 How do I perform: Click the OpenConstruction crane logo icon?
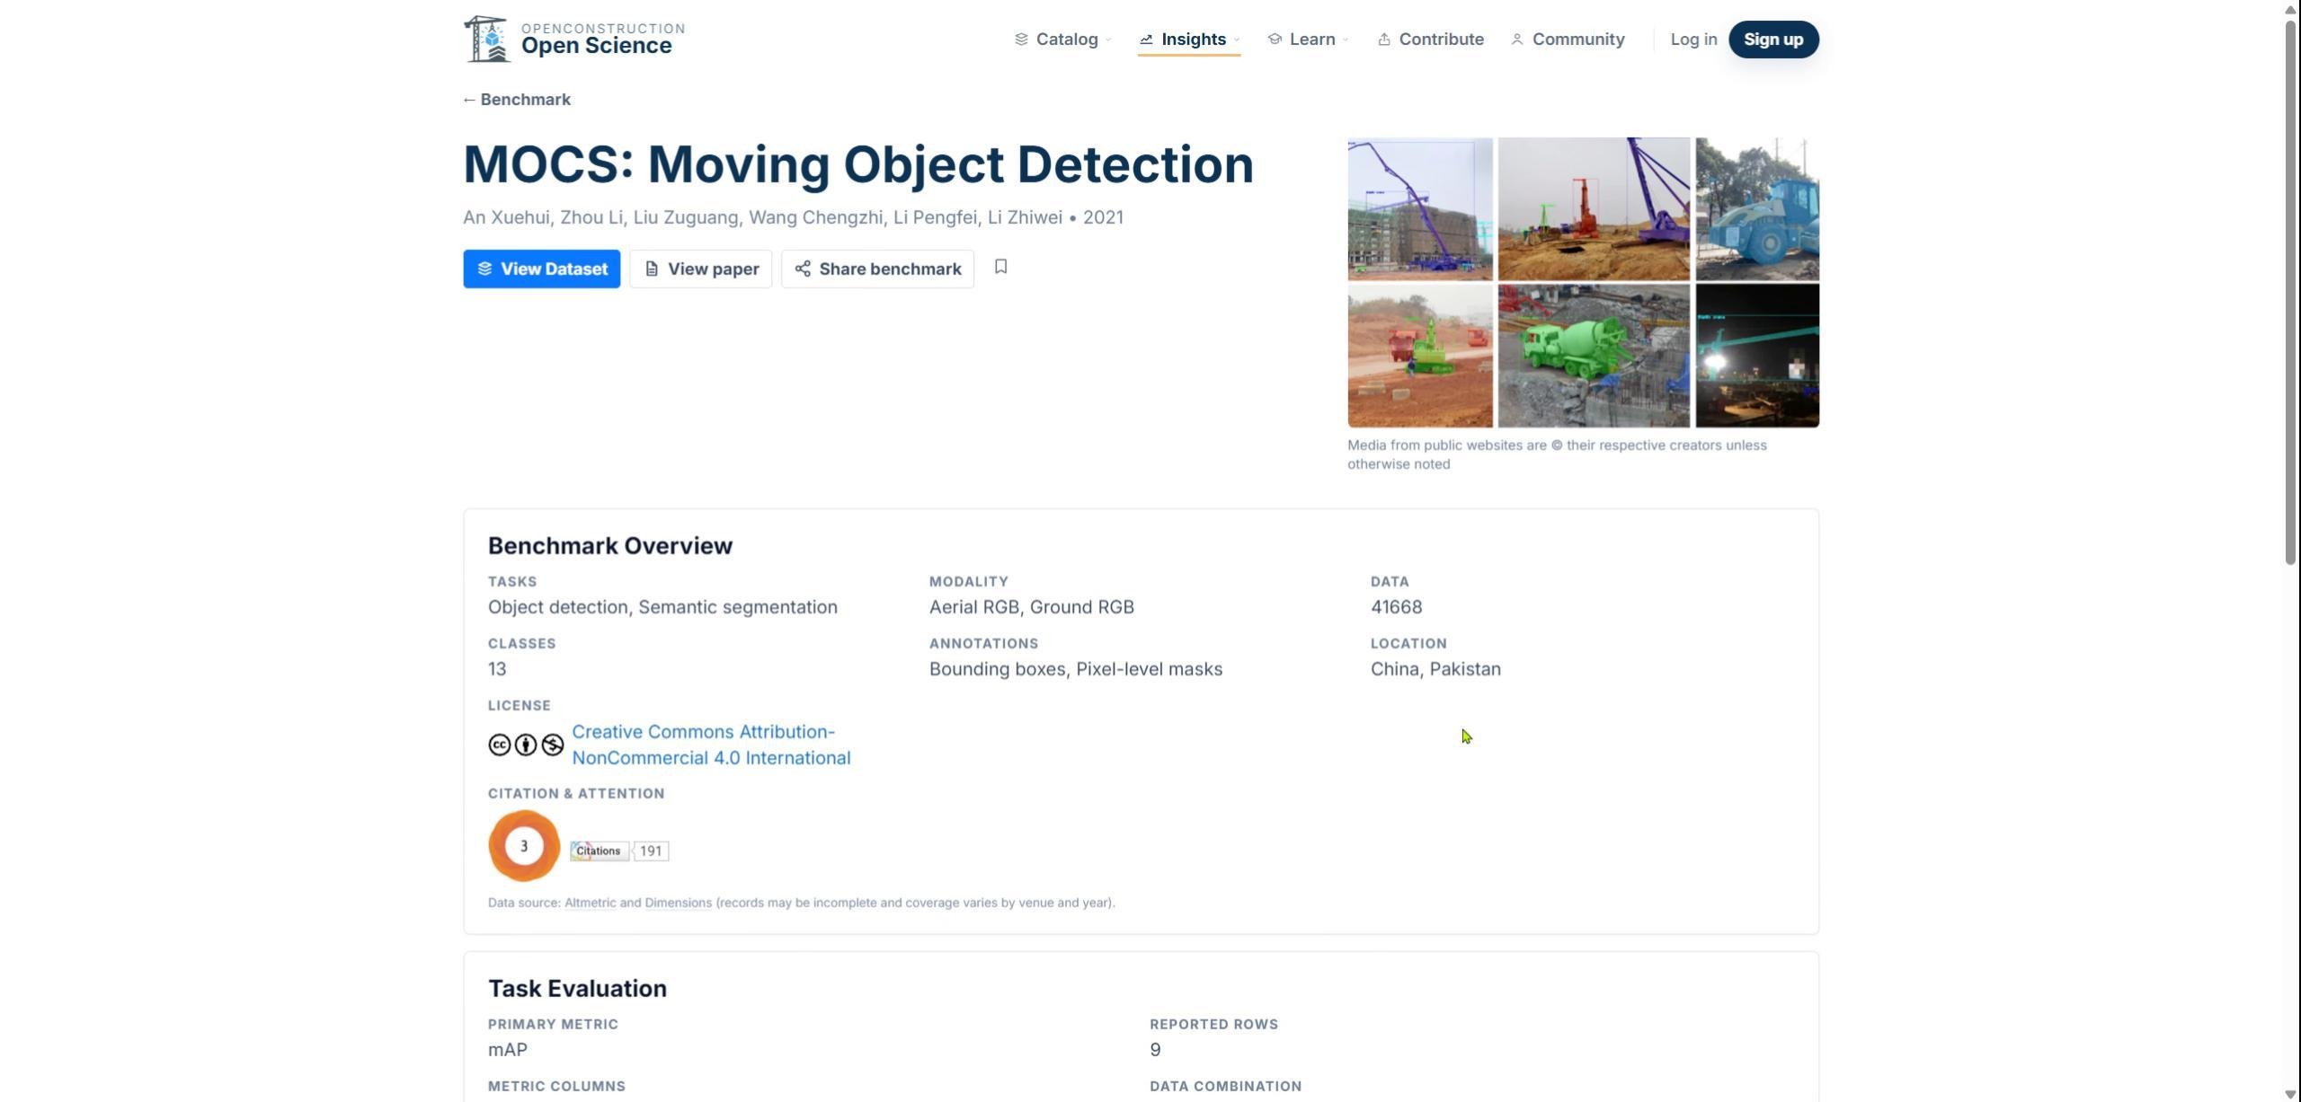click(x=487, y=40)
